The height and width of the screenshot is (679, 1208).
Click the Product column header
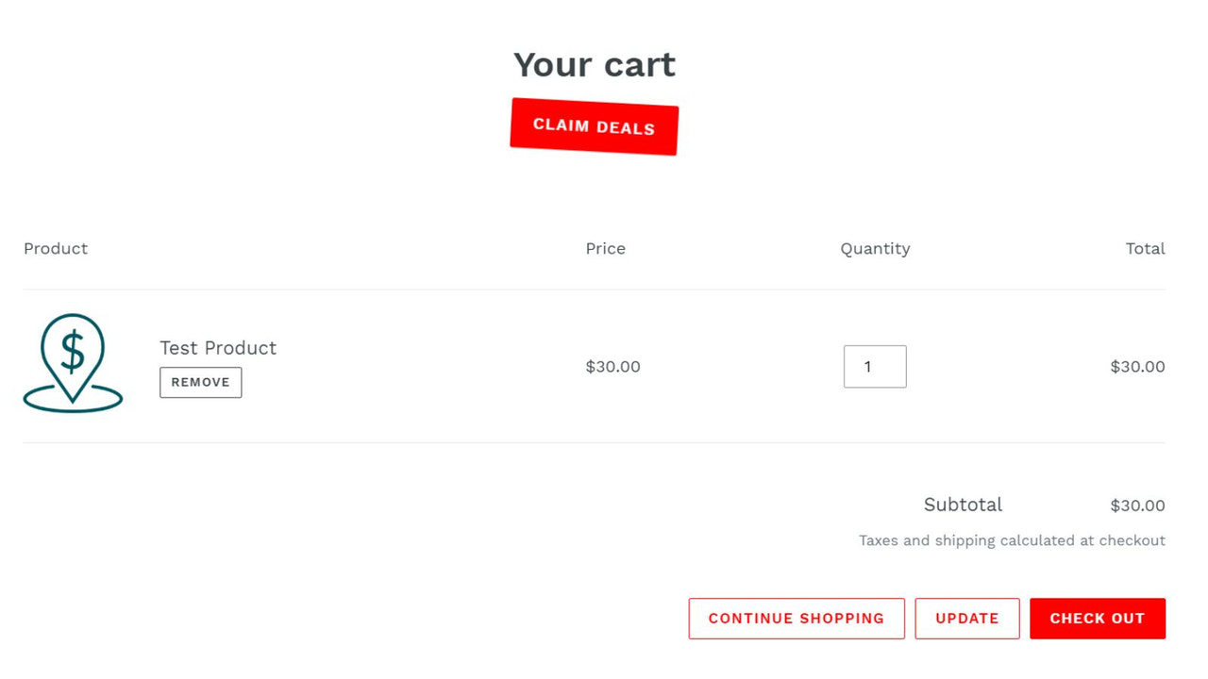click(55, 248)
